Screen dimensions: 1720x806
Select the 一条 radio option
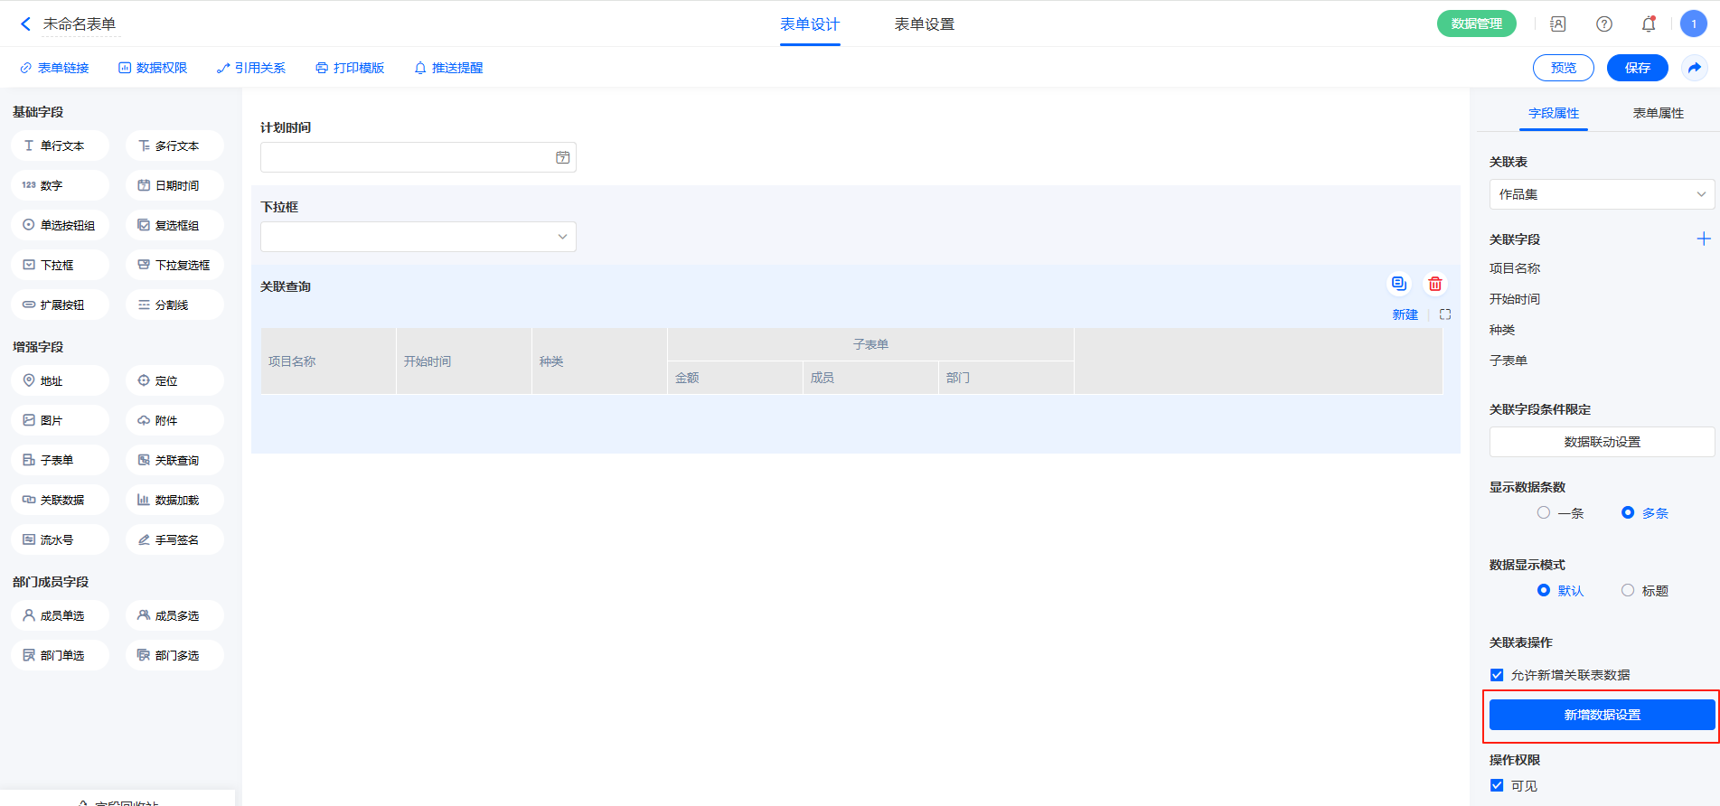pos(1544,512)
